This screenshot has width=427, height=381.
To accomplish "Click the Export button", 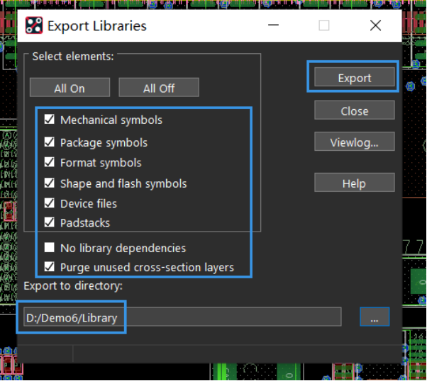I will coord(354,77).
